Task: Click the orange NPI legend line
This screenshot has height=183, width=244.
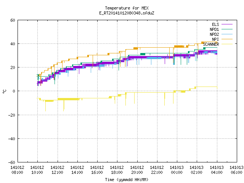Action: [x=227, y=39]
